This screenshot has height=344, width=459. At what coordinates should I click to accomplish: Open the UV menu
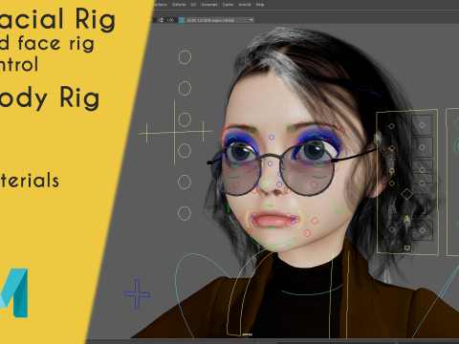point(193,5)
